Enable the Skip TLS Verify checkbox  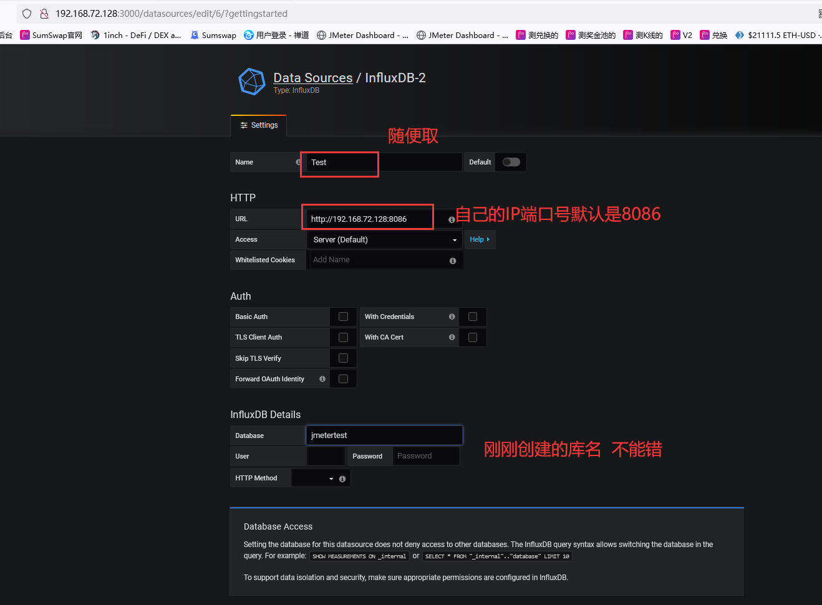click(343, 358)
